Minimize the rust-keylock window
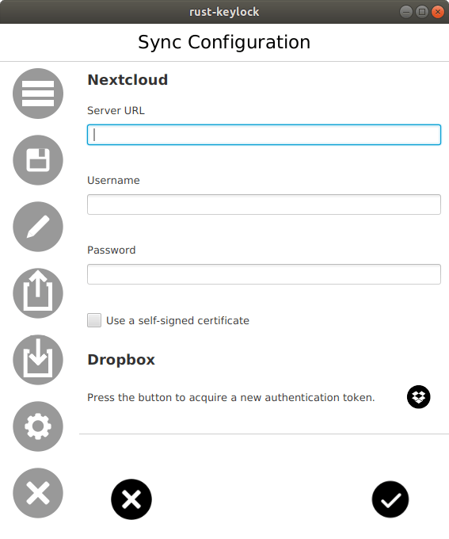 pos(405,12)
